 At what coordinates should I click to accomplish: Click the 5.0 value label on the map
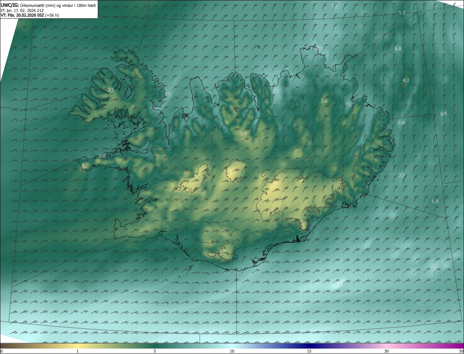tap(402, 13)
